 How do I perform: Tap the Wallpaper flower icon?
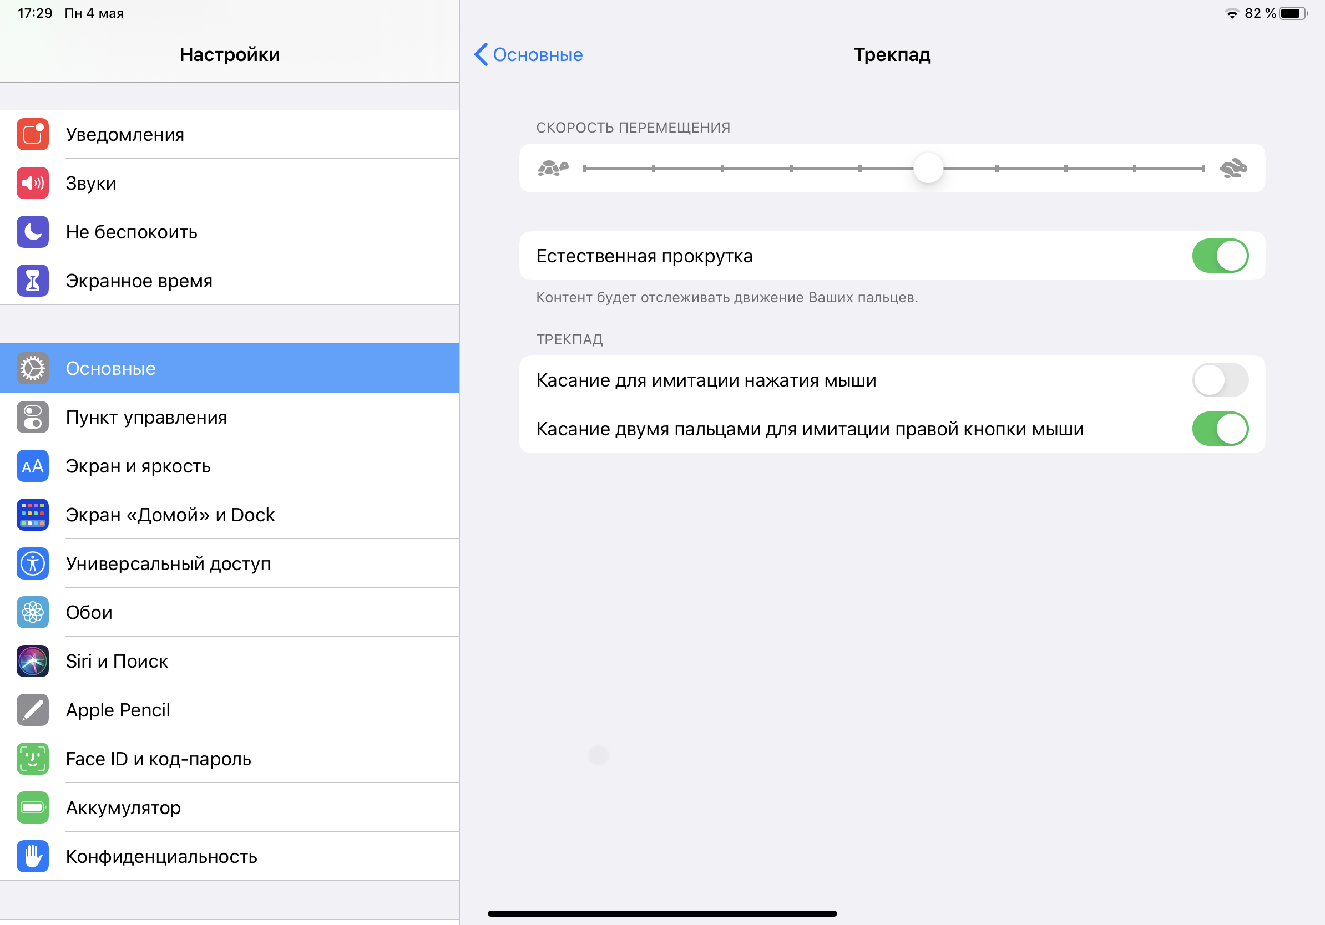[32, 612]
